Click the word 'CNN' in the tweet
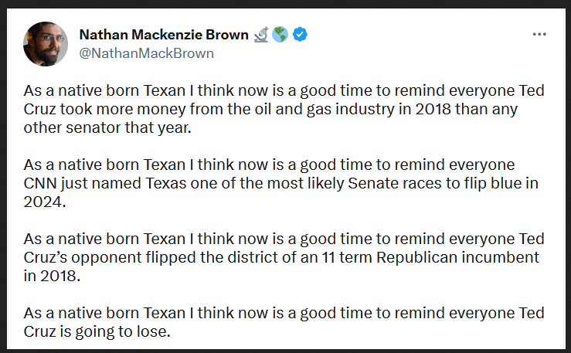The image size is (571, 353). click(x=40, y=183)
